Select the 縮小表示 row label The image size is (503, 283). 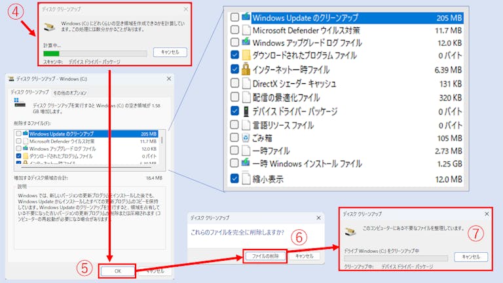point(268,179)
